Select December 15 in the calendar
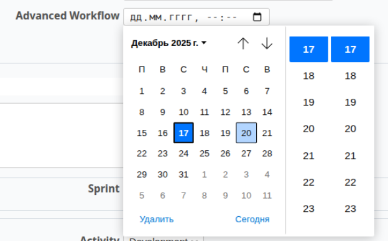This screenshot has width=388, height=241. click(x=142, y=133)
